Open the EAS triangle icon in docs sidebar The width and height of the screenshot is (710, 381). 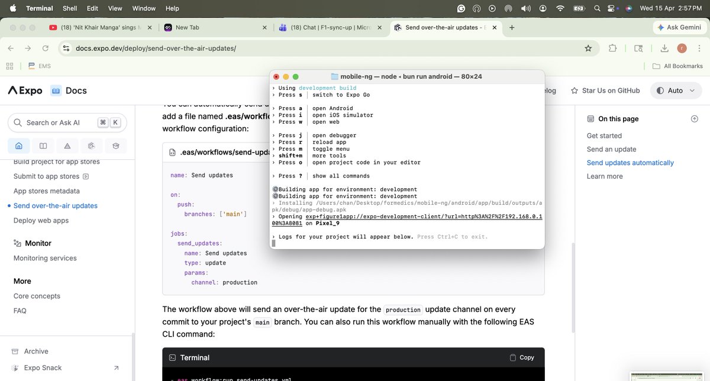pyautogui.click(x=67, y=146)
